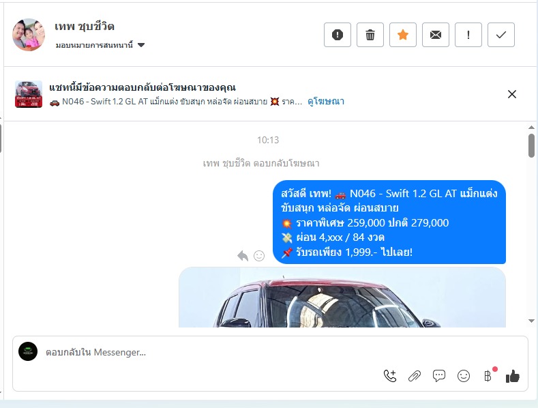This screenshot has height=408, width=538.
Task: Mark conversation done with checkmark
Action: pos(501,35)
